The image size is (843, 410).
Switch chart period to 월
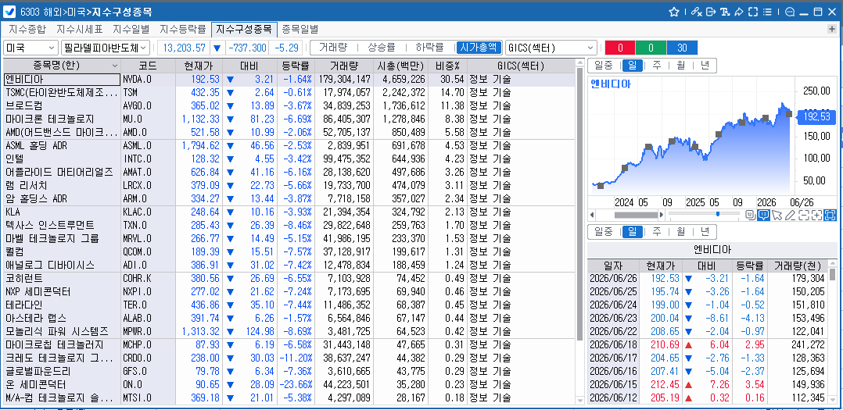pyautogui.click(x=680, y=66)
